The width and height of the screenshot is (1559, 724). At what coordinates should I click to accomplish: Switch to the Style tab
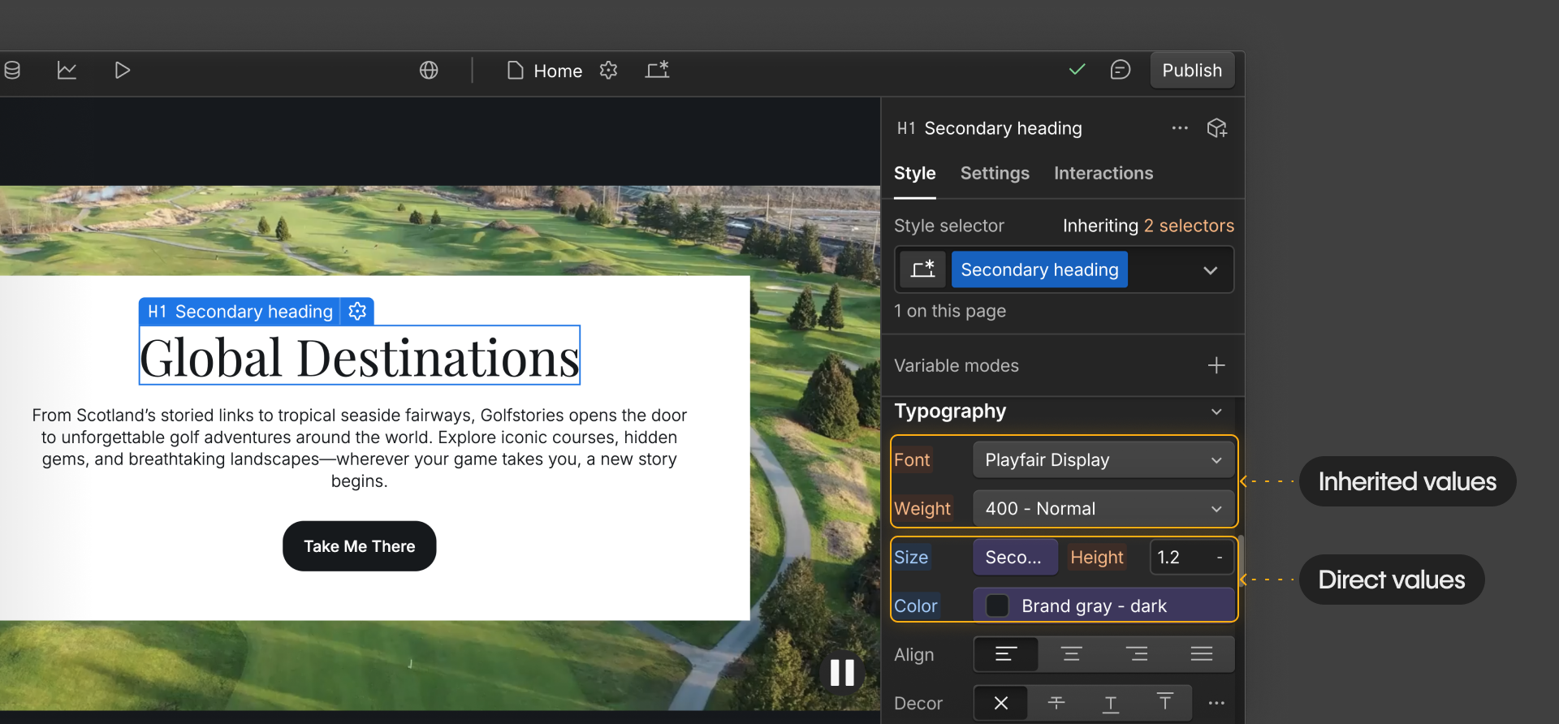(914, 173)
